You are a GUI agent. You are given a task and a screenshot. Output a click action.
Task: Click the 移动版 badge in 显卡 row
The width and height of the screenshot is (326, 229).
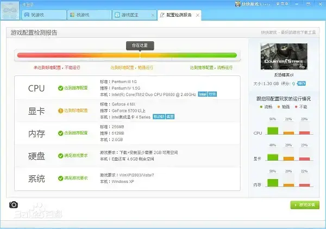coord(159,117)
